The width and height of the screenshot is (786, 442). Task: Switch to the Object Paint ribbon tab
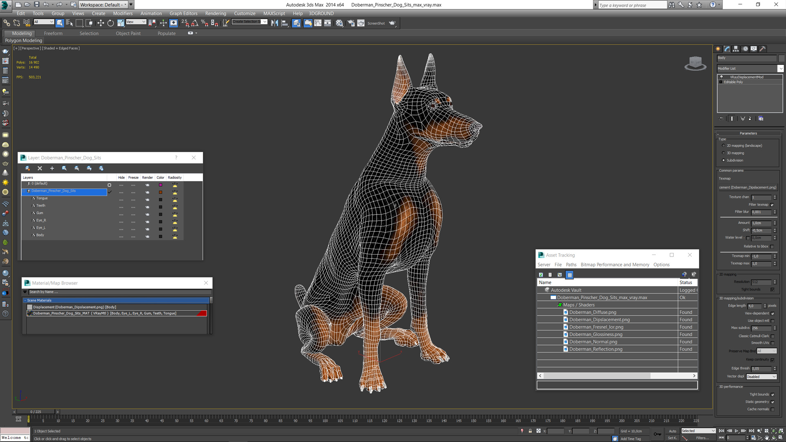coord(128,34)
